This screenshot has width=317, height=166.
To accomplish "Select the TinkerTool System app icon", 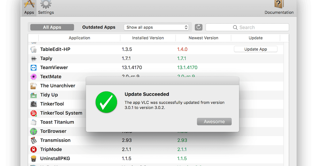I will (34, 113).
